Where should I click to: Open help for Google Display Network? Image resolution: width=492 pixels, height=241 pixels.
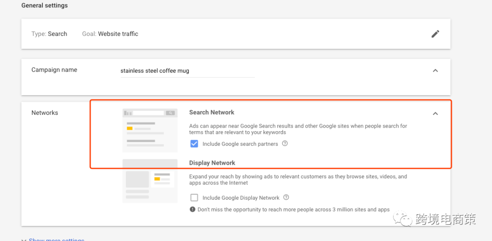(286, 197)
